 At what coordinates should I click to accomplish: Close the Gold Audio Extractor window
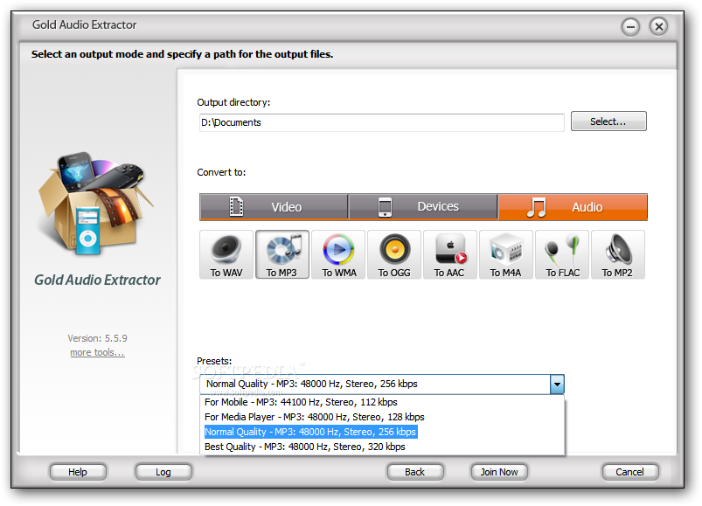pyautogui.click(x=658, y=27)
